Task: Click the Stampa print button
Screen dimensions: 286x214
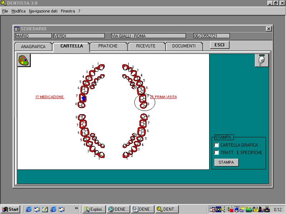Action: (x=226, y=162)
